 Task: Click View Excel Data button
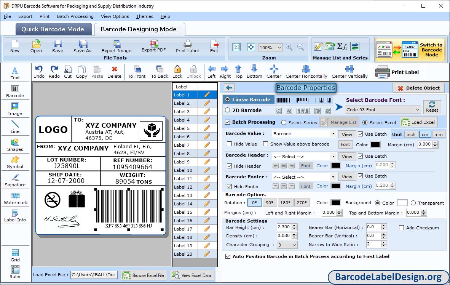(x=192, y=275)
